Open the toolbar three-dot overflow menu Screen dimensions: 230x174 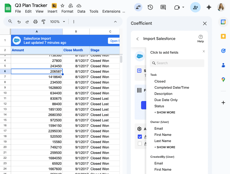(74, 22)
